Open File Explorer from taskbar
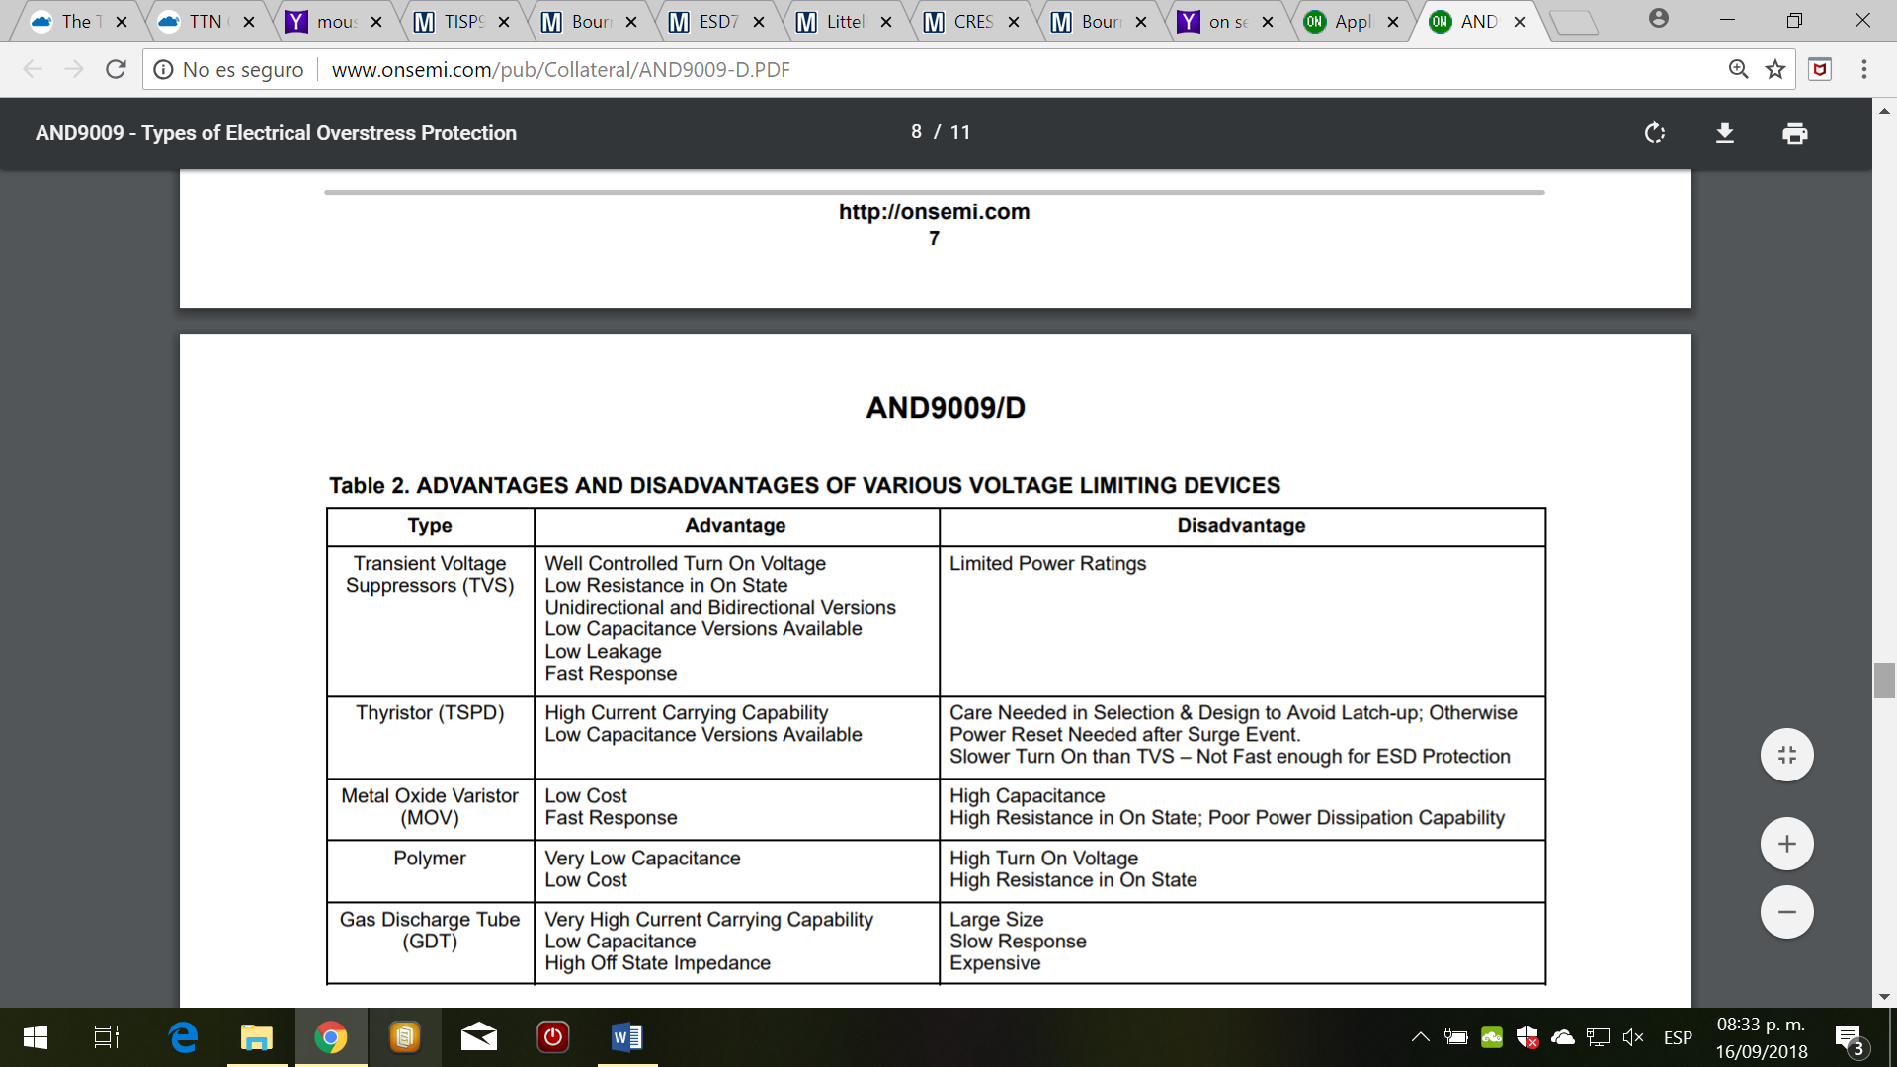 257,1037
